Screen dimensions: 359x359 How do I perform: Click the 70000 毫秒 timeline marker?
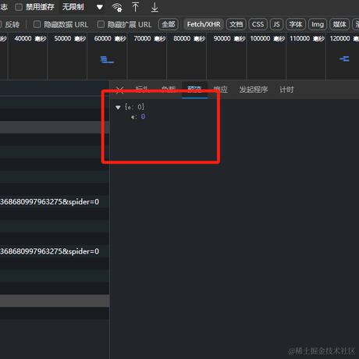click(150, 38)
